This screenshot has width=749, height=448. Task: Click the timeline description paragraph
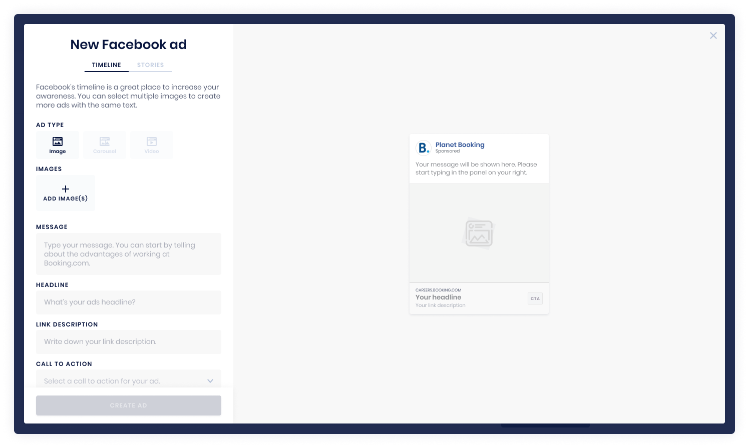[128, 96]
